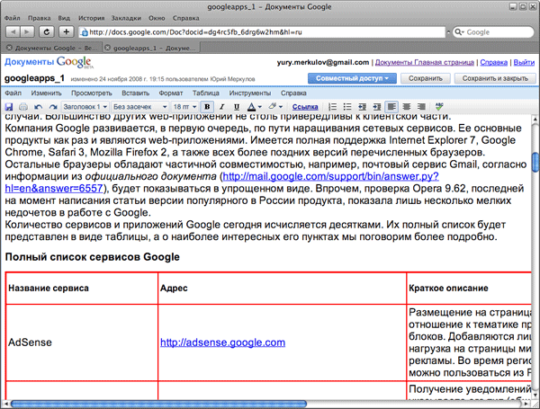
Task: Close the googleapps_1 tab
Action: click(107, 48)
